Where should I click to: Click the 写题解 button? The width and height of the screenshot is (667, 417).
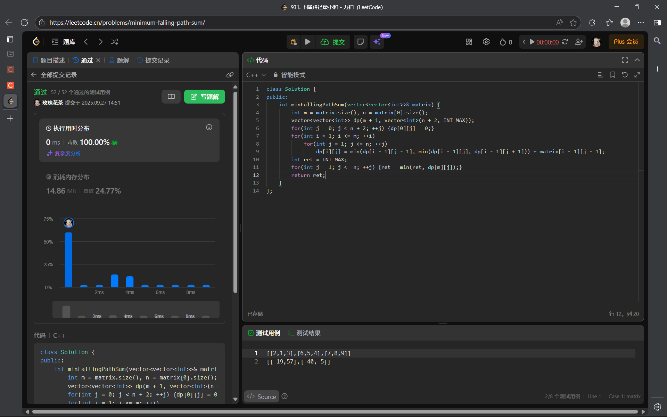(205, 97)
